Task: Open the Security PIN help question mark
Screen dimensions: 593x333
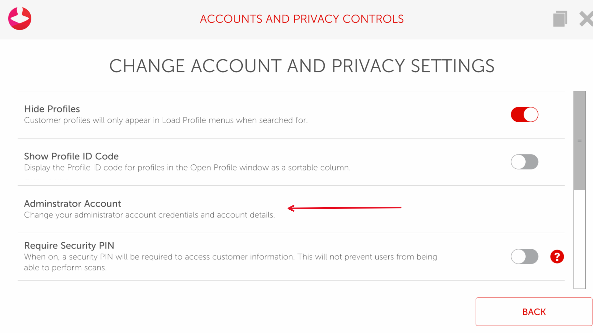Action: click(x=557, y=257)
